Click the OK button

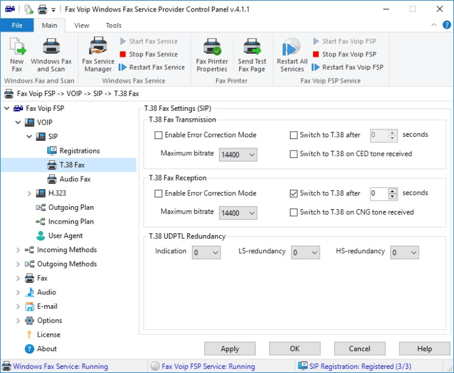(295, 349)
